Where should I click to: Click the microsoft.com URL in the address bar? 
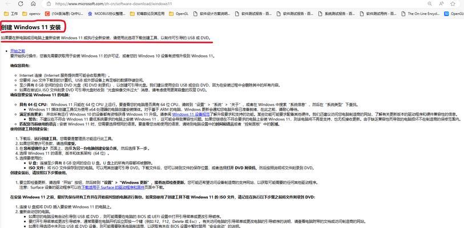click(114, 4)
